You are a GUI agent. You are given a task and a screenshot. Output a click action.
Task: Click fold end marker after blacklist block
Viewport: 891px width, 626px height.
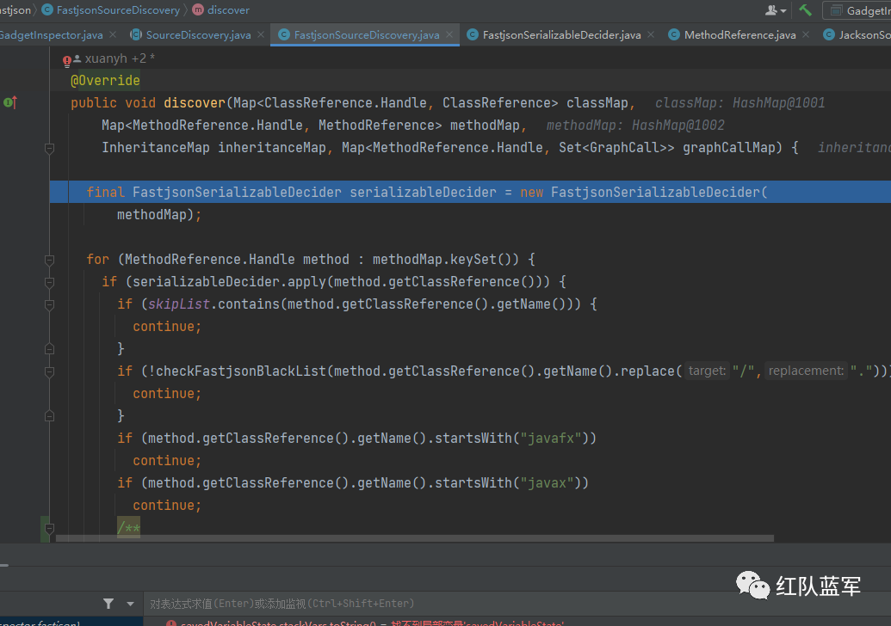(x=49, y=415)
